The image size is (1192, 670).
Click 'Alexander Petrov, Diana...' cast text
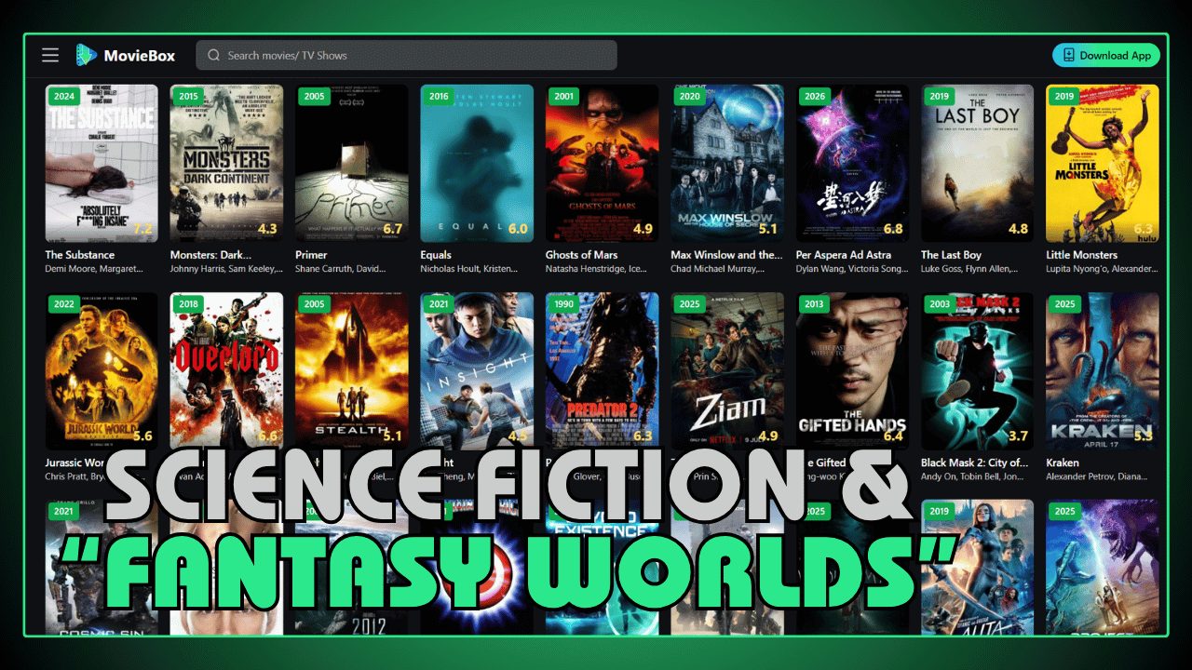1097,476
